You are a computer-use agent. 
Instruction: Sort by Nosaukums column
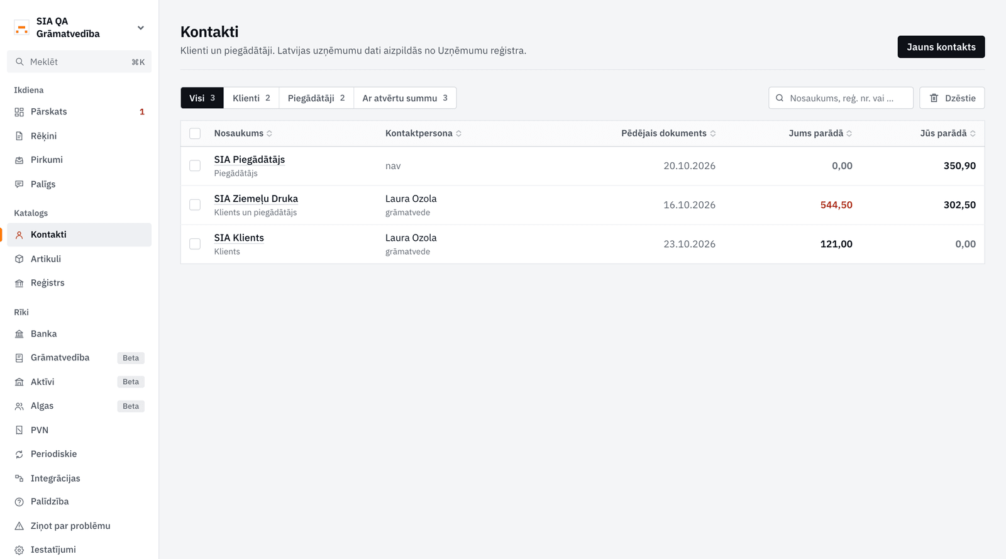click(243, 133)
